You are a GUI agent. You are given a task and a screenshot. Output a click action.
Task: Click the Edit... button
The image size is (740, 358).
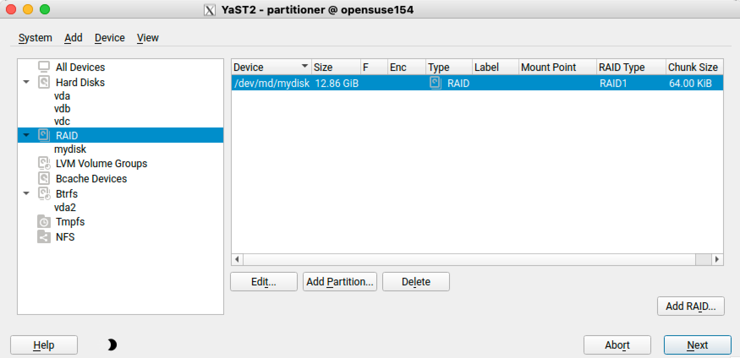[264, 282]
